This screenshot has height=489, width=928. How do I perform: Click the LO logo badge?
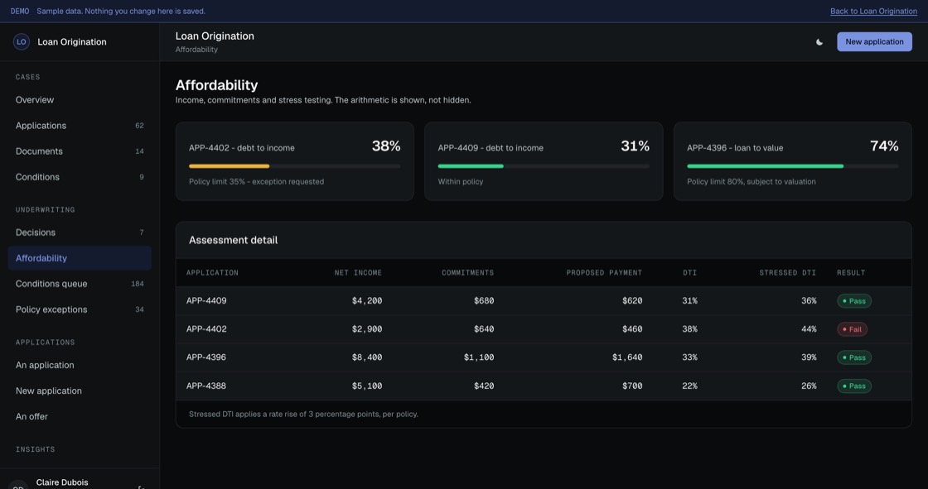[x=22, y=42]
